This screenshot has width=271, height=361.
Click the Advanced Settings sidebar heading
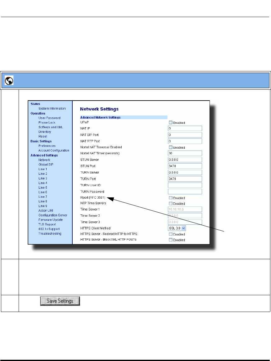click(44, 155)
